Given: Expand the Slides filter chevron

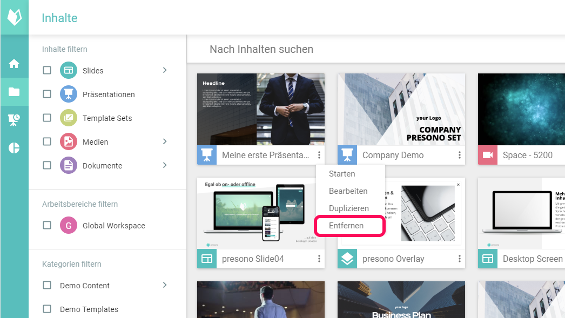Looking at the screenshot, I should (165, 70).
